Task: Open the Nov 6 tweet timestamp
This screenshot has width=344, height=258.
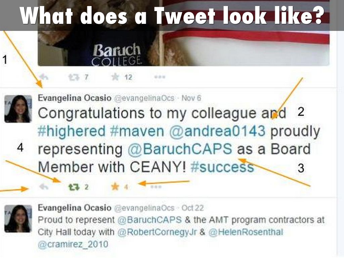Action: click(x=191, y=98)
